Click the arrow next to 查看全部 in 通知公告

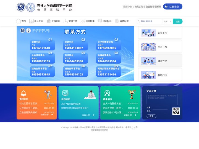52,115
